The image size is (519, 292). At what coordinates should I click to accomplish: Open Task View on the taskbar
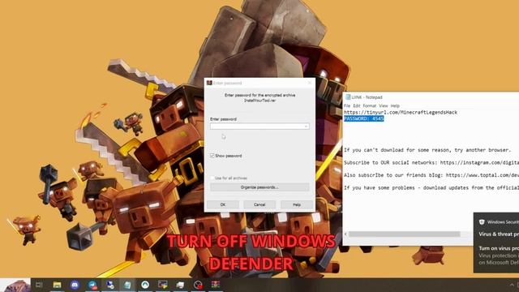pos(39,285)
